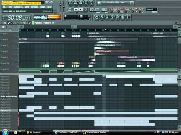Click the View step sequencer round button
Screen dimensions: 181x135
(75, 3)
